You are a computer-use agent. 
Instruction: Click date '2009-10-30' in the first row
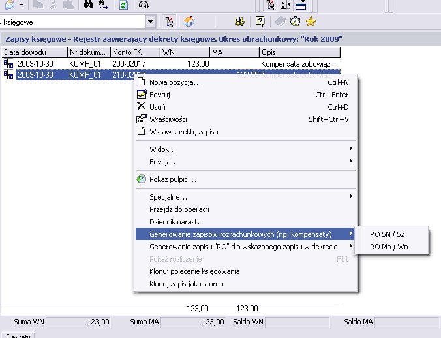[35, 64]
